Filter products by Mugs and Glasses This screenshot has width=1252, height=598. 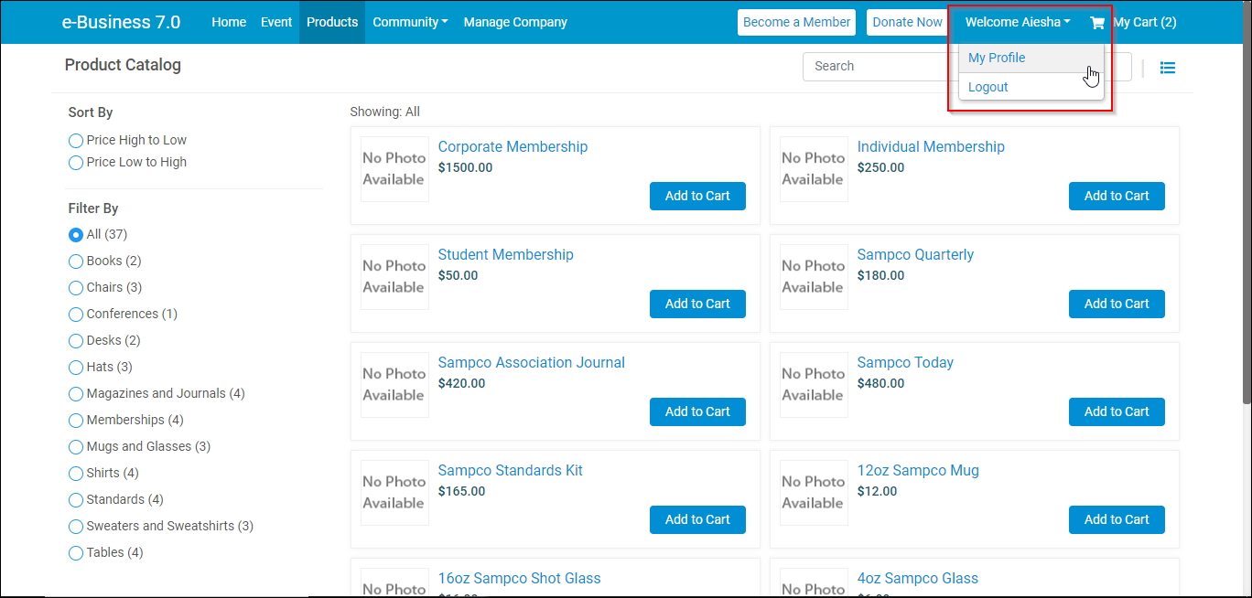pyautogui.click(x=75, y=446)
